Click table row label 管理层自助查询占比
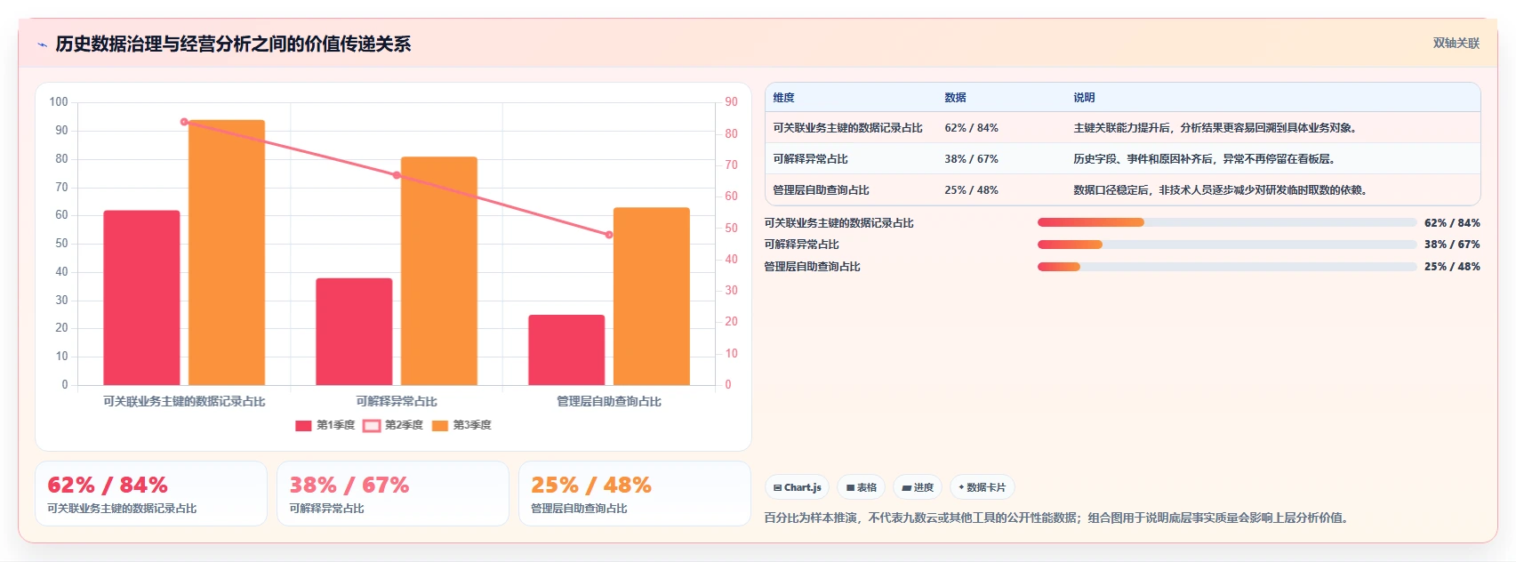Viewport: 1516px width, 562px height. click(x=821, y=190)
